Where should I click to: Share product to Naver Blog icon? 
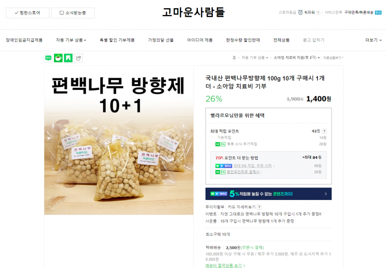tap(48, 58)
